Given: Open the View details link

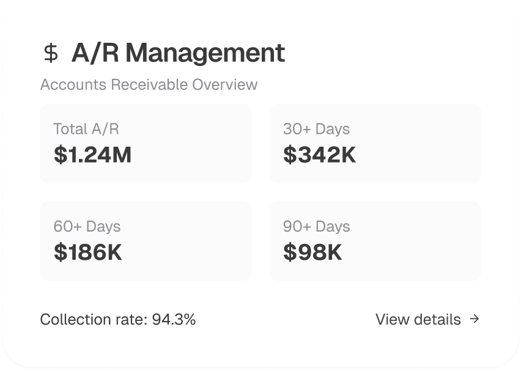Looking at the screenshot, I should 418,319.
